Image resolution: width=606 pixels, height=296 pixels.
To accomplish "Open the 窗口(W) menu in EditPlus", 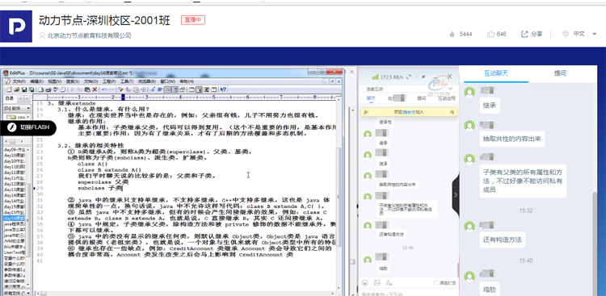I will point(168,81).
